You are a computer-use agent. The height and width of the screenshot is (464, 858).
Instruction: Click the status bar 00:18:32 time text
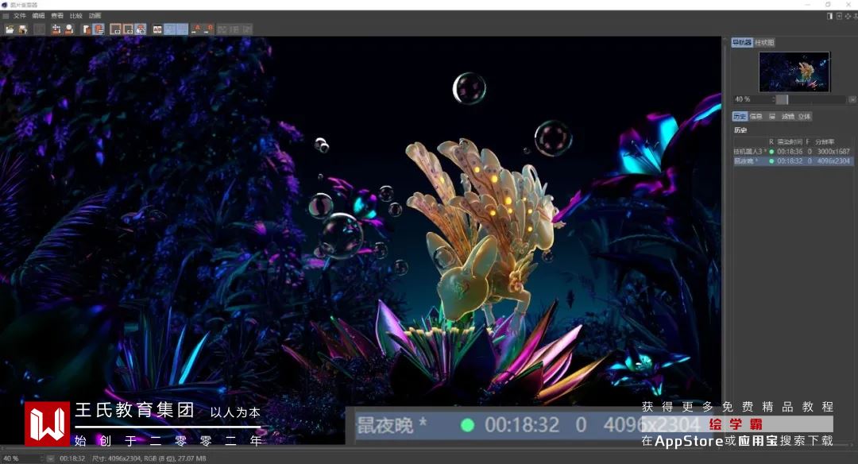[x=72, y=458]
